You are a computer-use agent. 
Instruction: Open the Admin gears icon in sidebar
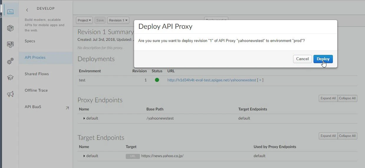10,61
